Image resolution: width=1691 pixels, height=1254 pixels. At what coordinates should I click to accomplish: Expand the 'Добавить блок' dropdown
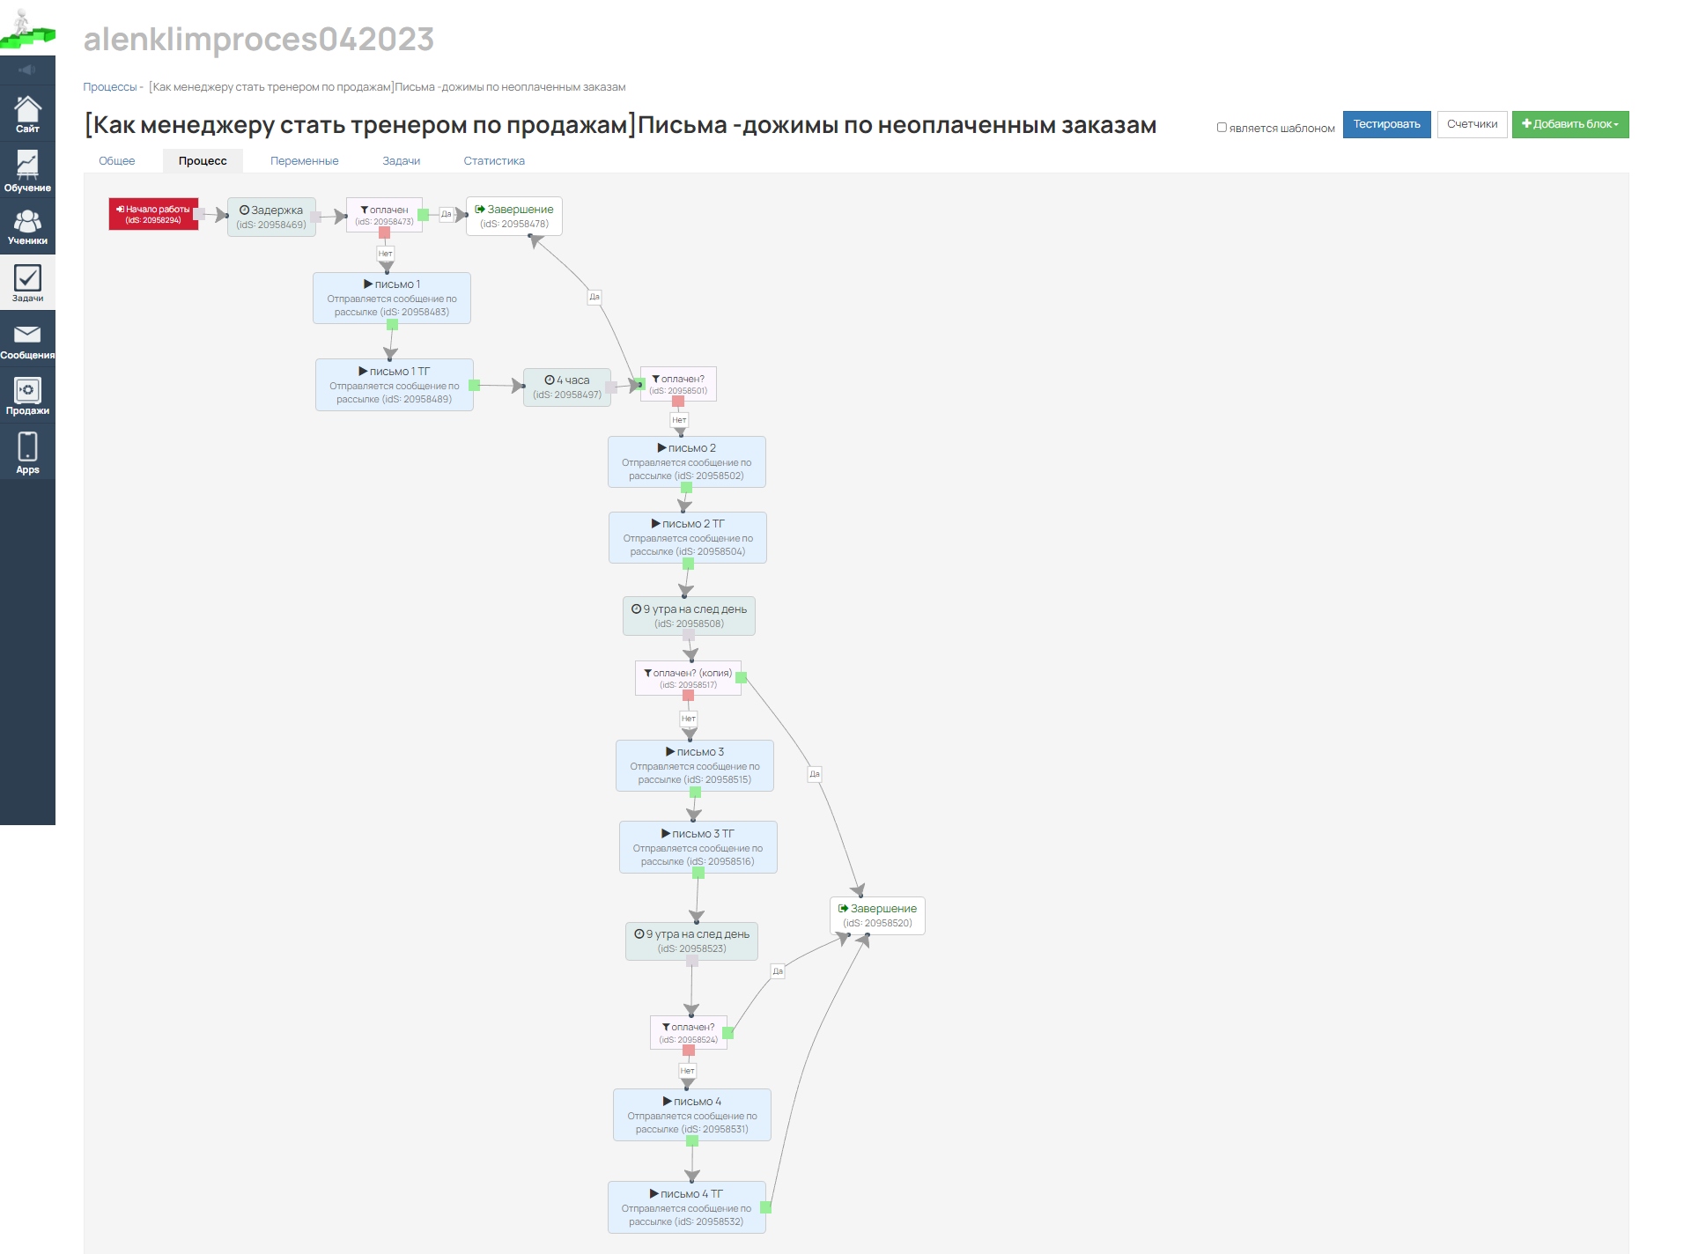click(1569, 124)
